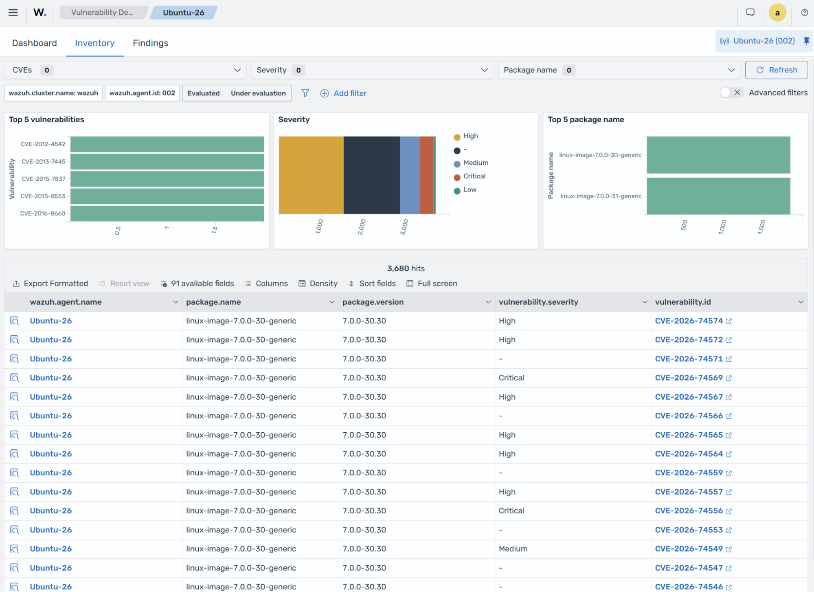Click the linux-image-7.0.0-31-generic bar
The image size is (814, 592).
pyautogui.click(x=718, y=196)
